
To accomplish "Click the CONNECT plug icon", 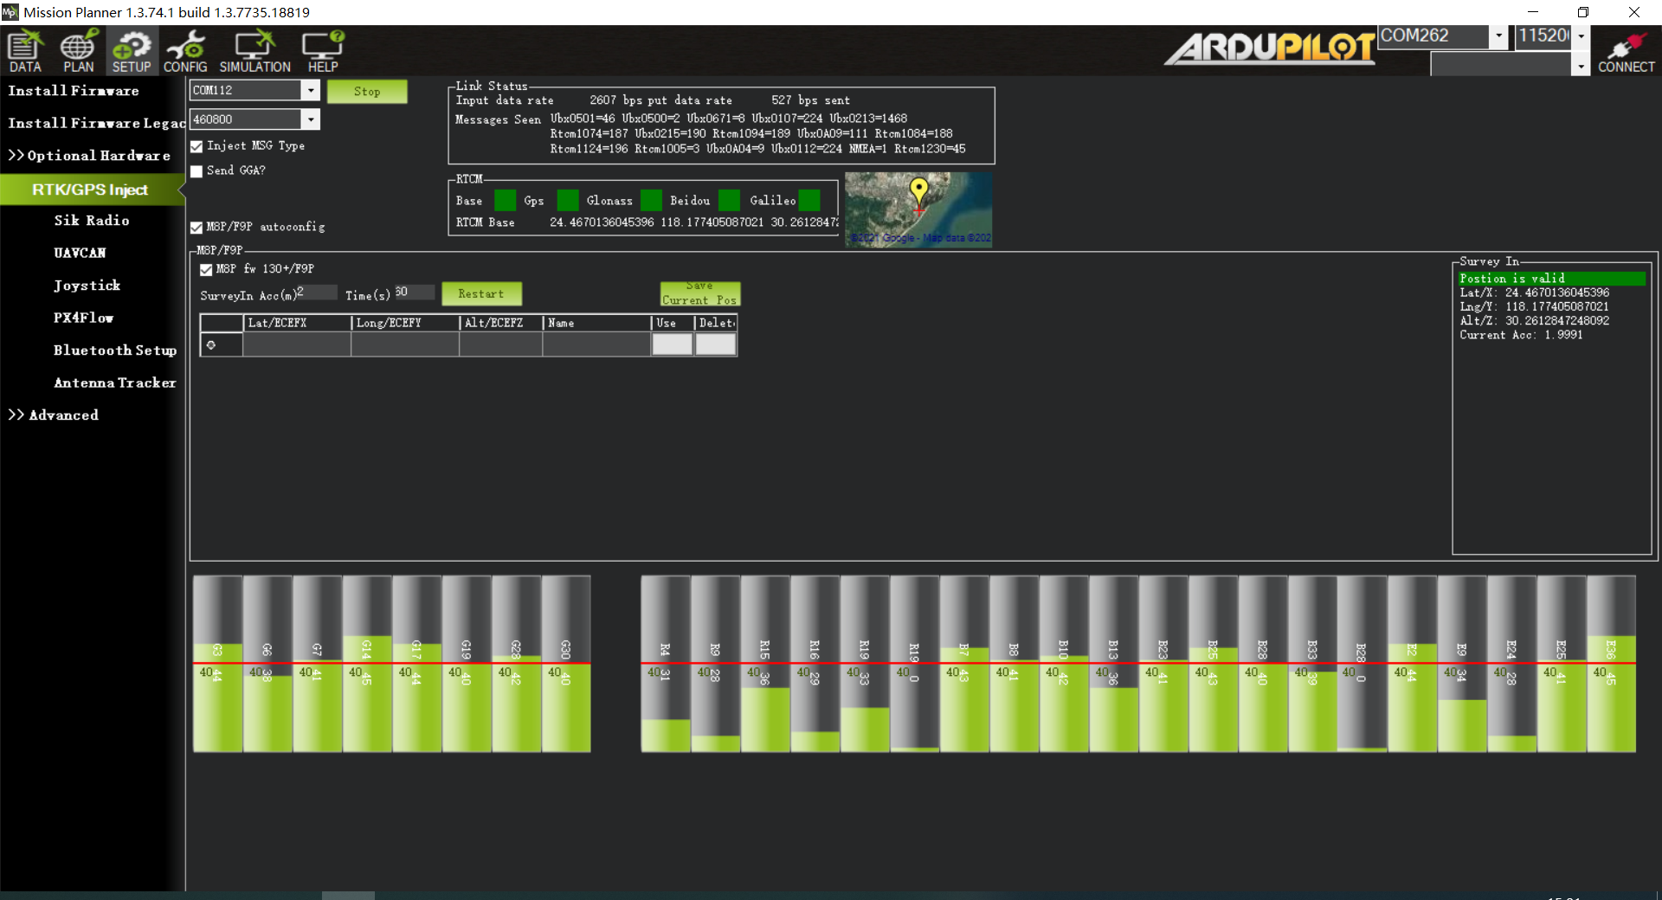I will (x=1626, y=52).
